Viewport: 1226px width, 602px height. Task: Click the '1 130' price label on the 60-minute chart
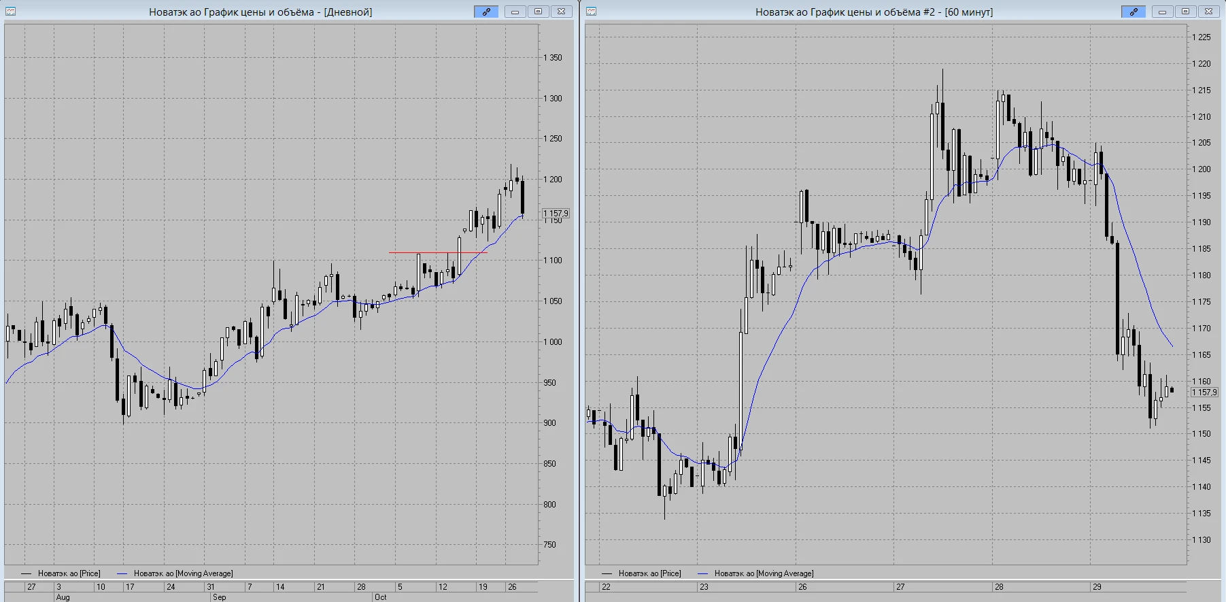point(1202,540)
